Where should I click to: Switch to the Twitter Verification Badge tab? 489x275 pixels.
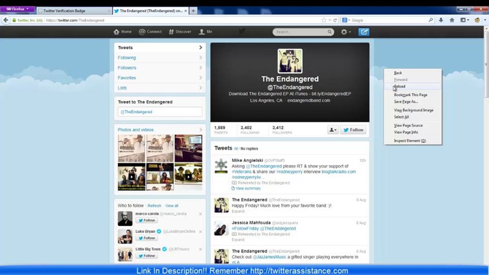[x=75, y=11]
